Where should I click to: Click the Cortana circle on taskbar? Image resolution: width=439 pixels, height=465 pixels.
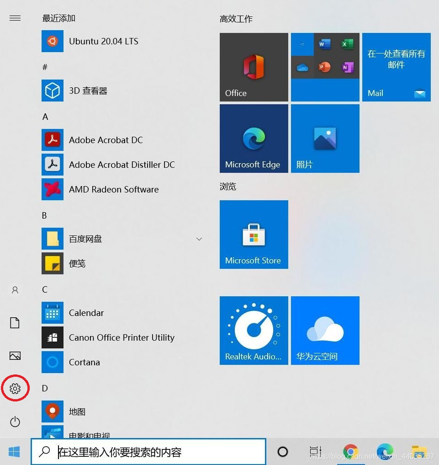[283, 452]
